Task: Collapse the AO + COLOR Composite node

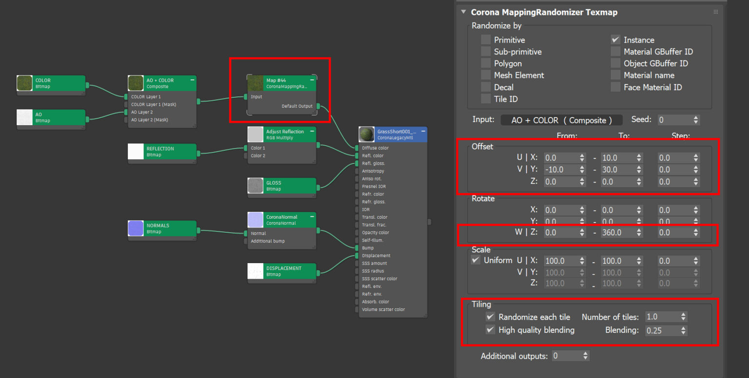Action: 192,80
